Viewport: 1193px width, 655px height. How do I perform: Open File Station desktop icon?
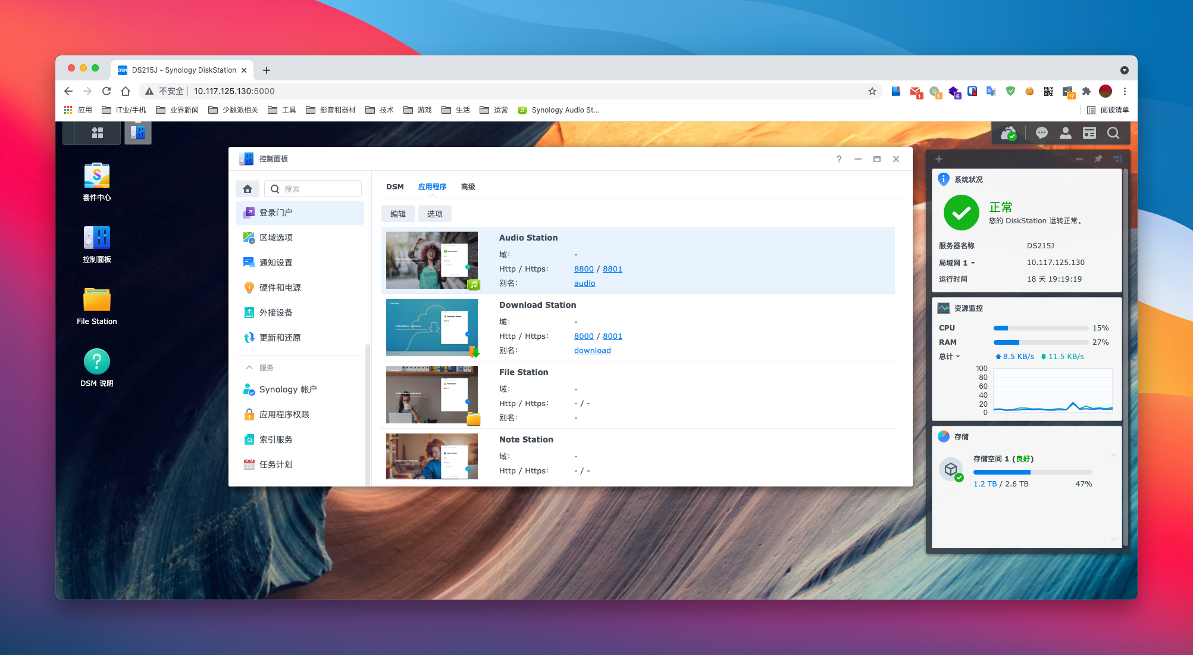[96, 300]
